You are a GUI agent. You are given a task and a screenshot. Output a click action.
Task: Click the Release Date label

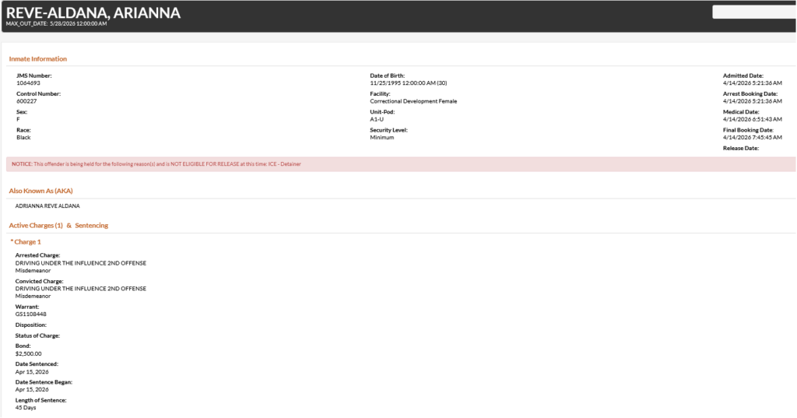click(741, 148)
